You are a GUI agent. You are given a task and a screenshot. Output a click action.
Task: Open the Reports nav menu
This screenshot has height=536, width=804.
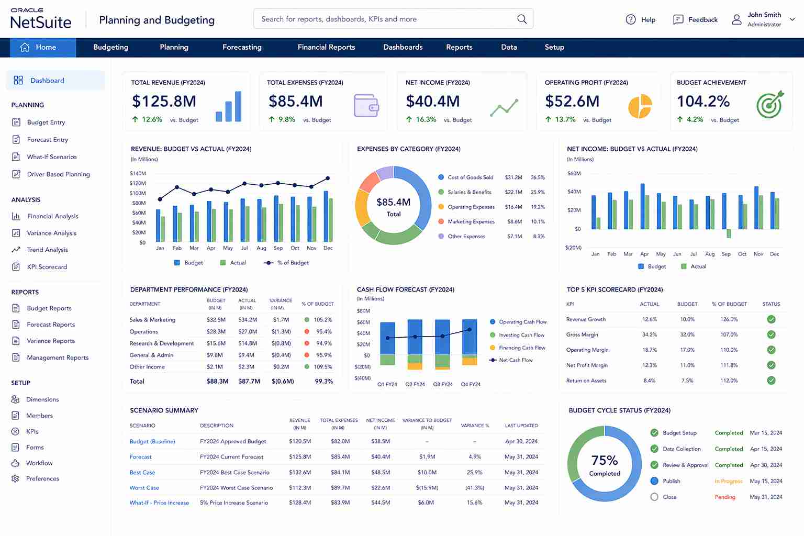tap(459, 47)
